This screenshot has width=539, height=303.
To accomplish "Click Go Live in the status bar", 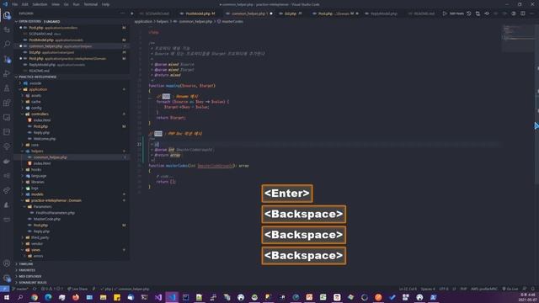I will tap(510, 289).
